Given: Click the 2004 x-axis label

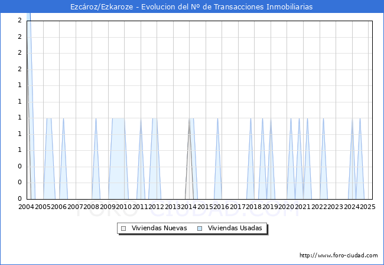Looking at the screenshot, I should point(26,207).
